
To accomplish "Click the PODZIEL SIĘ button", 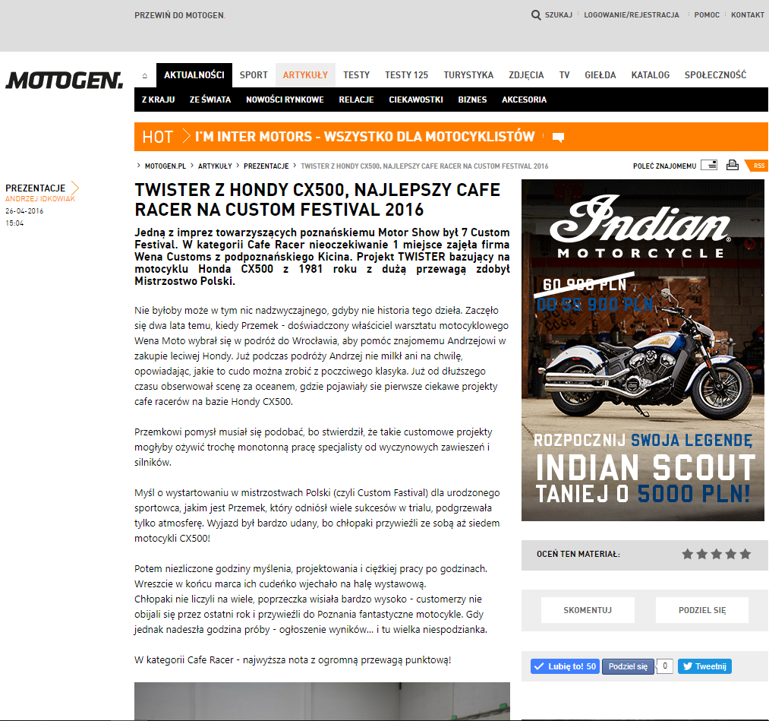I will [x=702, y=610].
